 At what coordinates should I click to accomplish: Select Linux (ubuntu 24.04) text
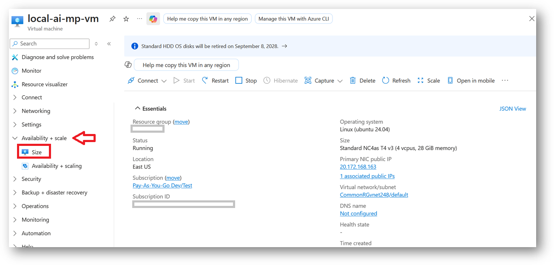tap(365, 129)
